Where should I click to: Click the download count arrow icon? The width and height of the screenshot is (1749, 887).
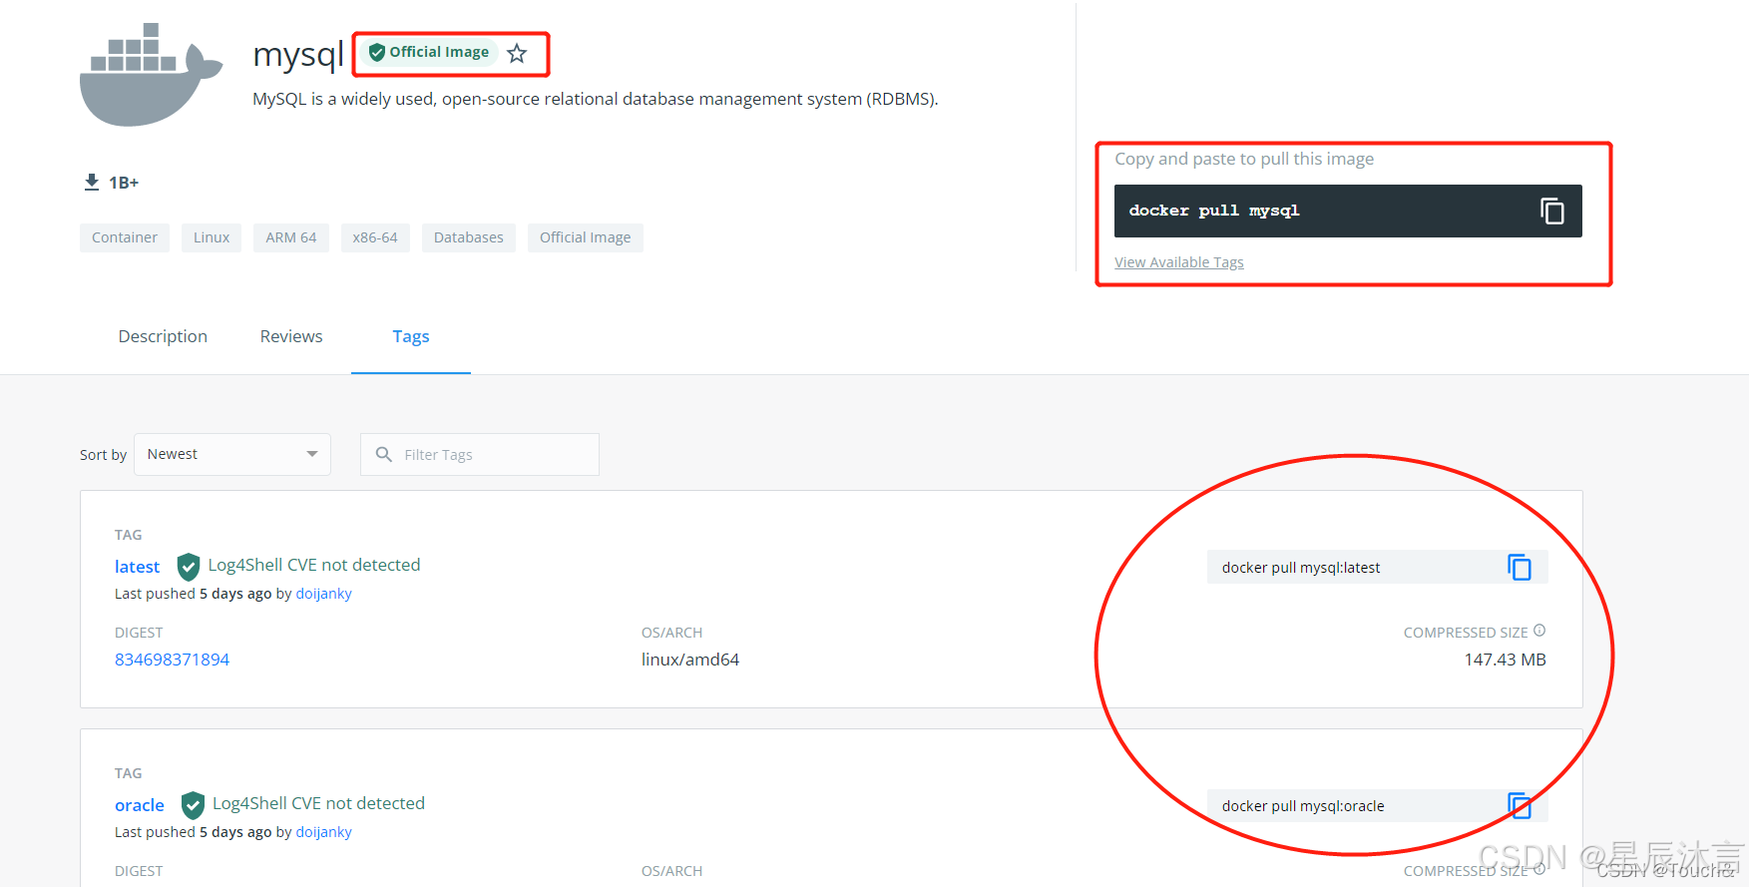(x=92, y=182)
